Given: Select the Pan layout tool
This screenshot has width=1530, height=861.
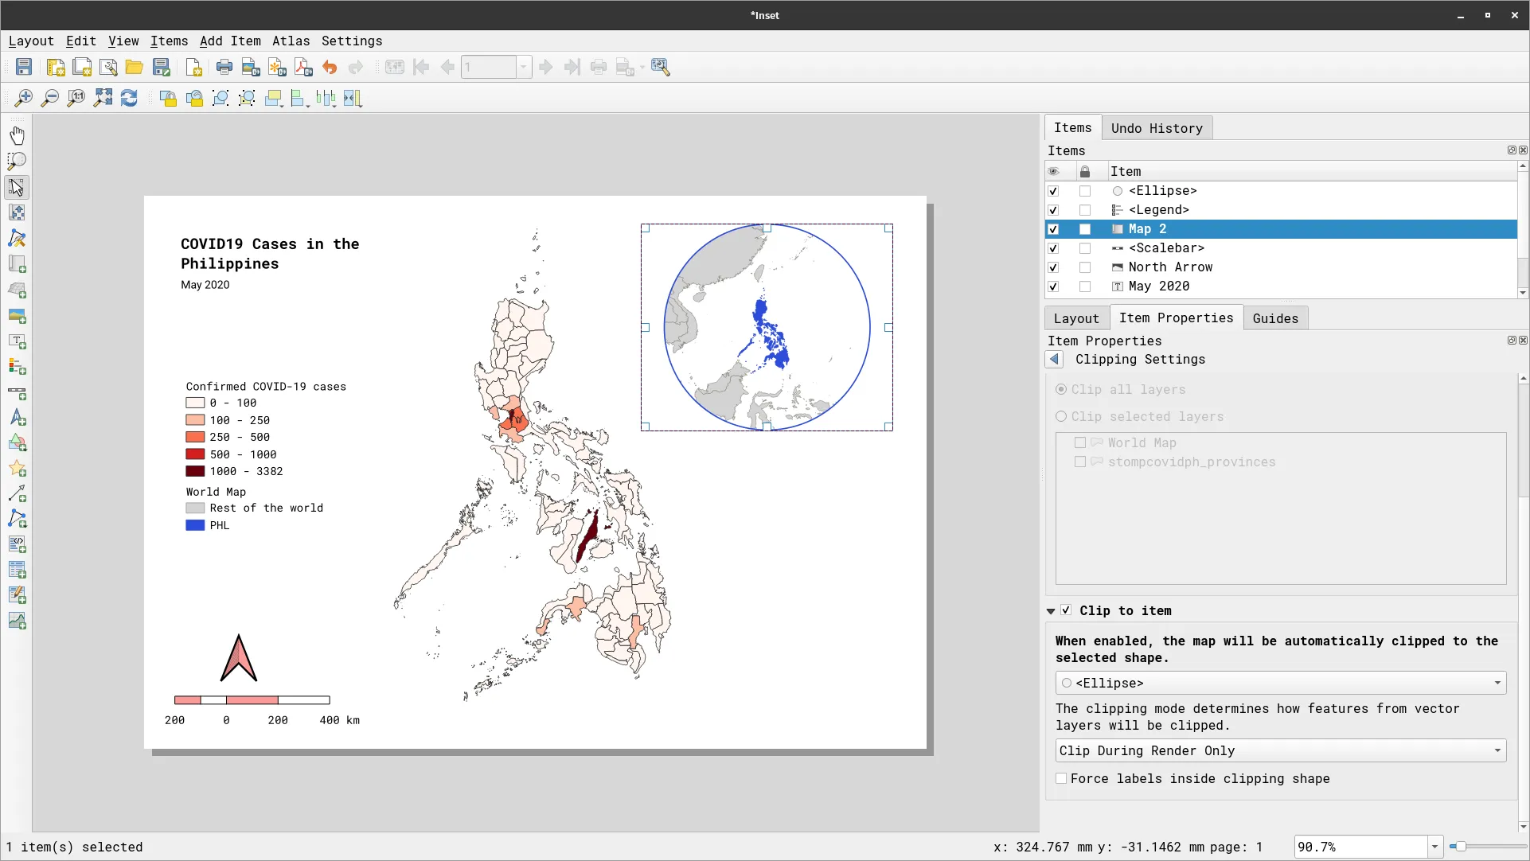Looking at the screenshot, I should (x=18, y=134).
